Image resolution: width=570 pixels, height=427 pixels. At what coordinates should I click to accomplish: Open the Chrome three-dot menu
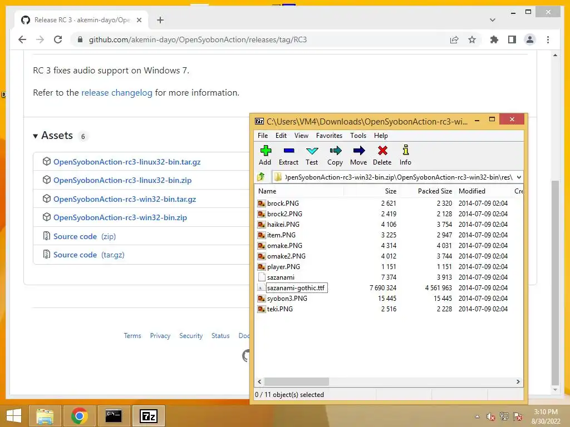tap(548, 39)
